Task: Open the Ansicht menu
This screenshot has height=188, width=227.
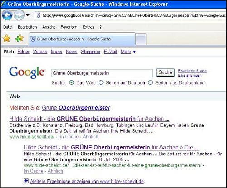Action: tap(49, 27)
